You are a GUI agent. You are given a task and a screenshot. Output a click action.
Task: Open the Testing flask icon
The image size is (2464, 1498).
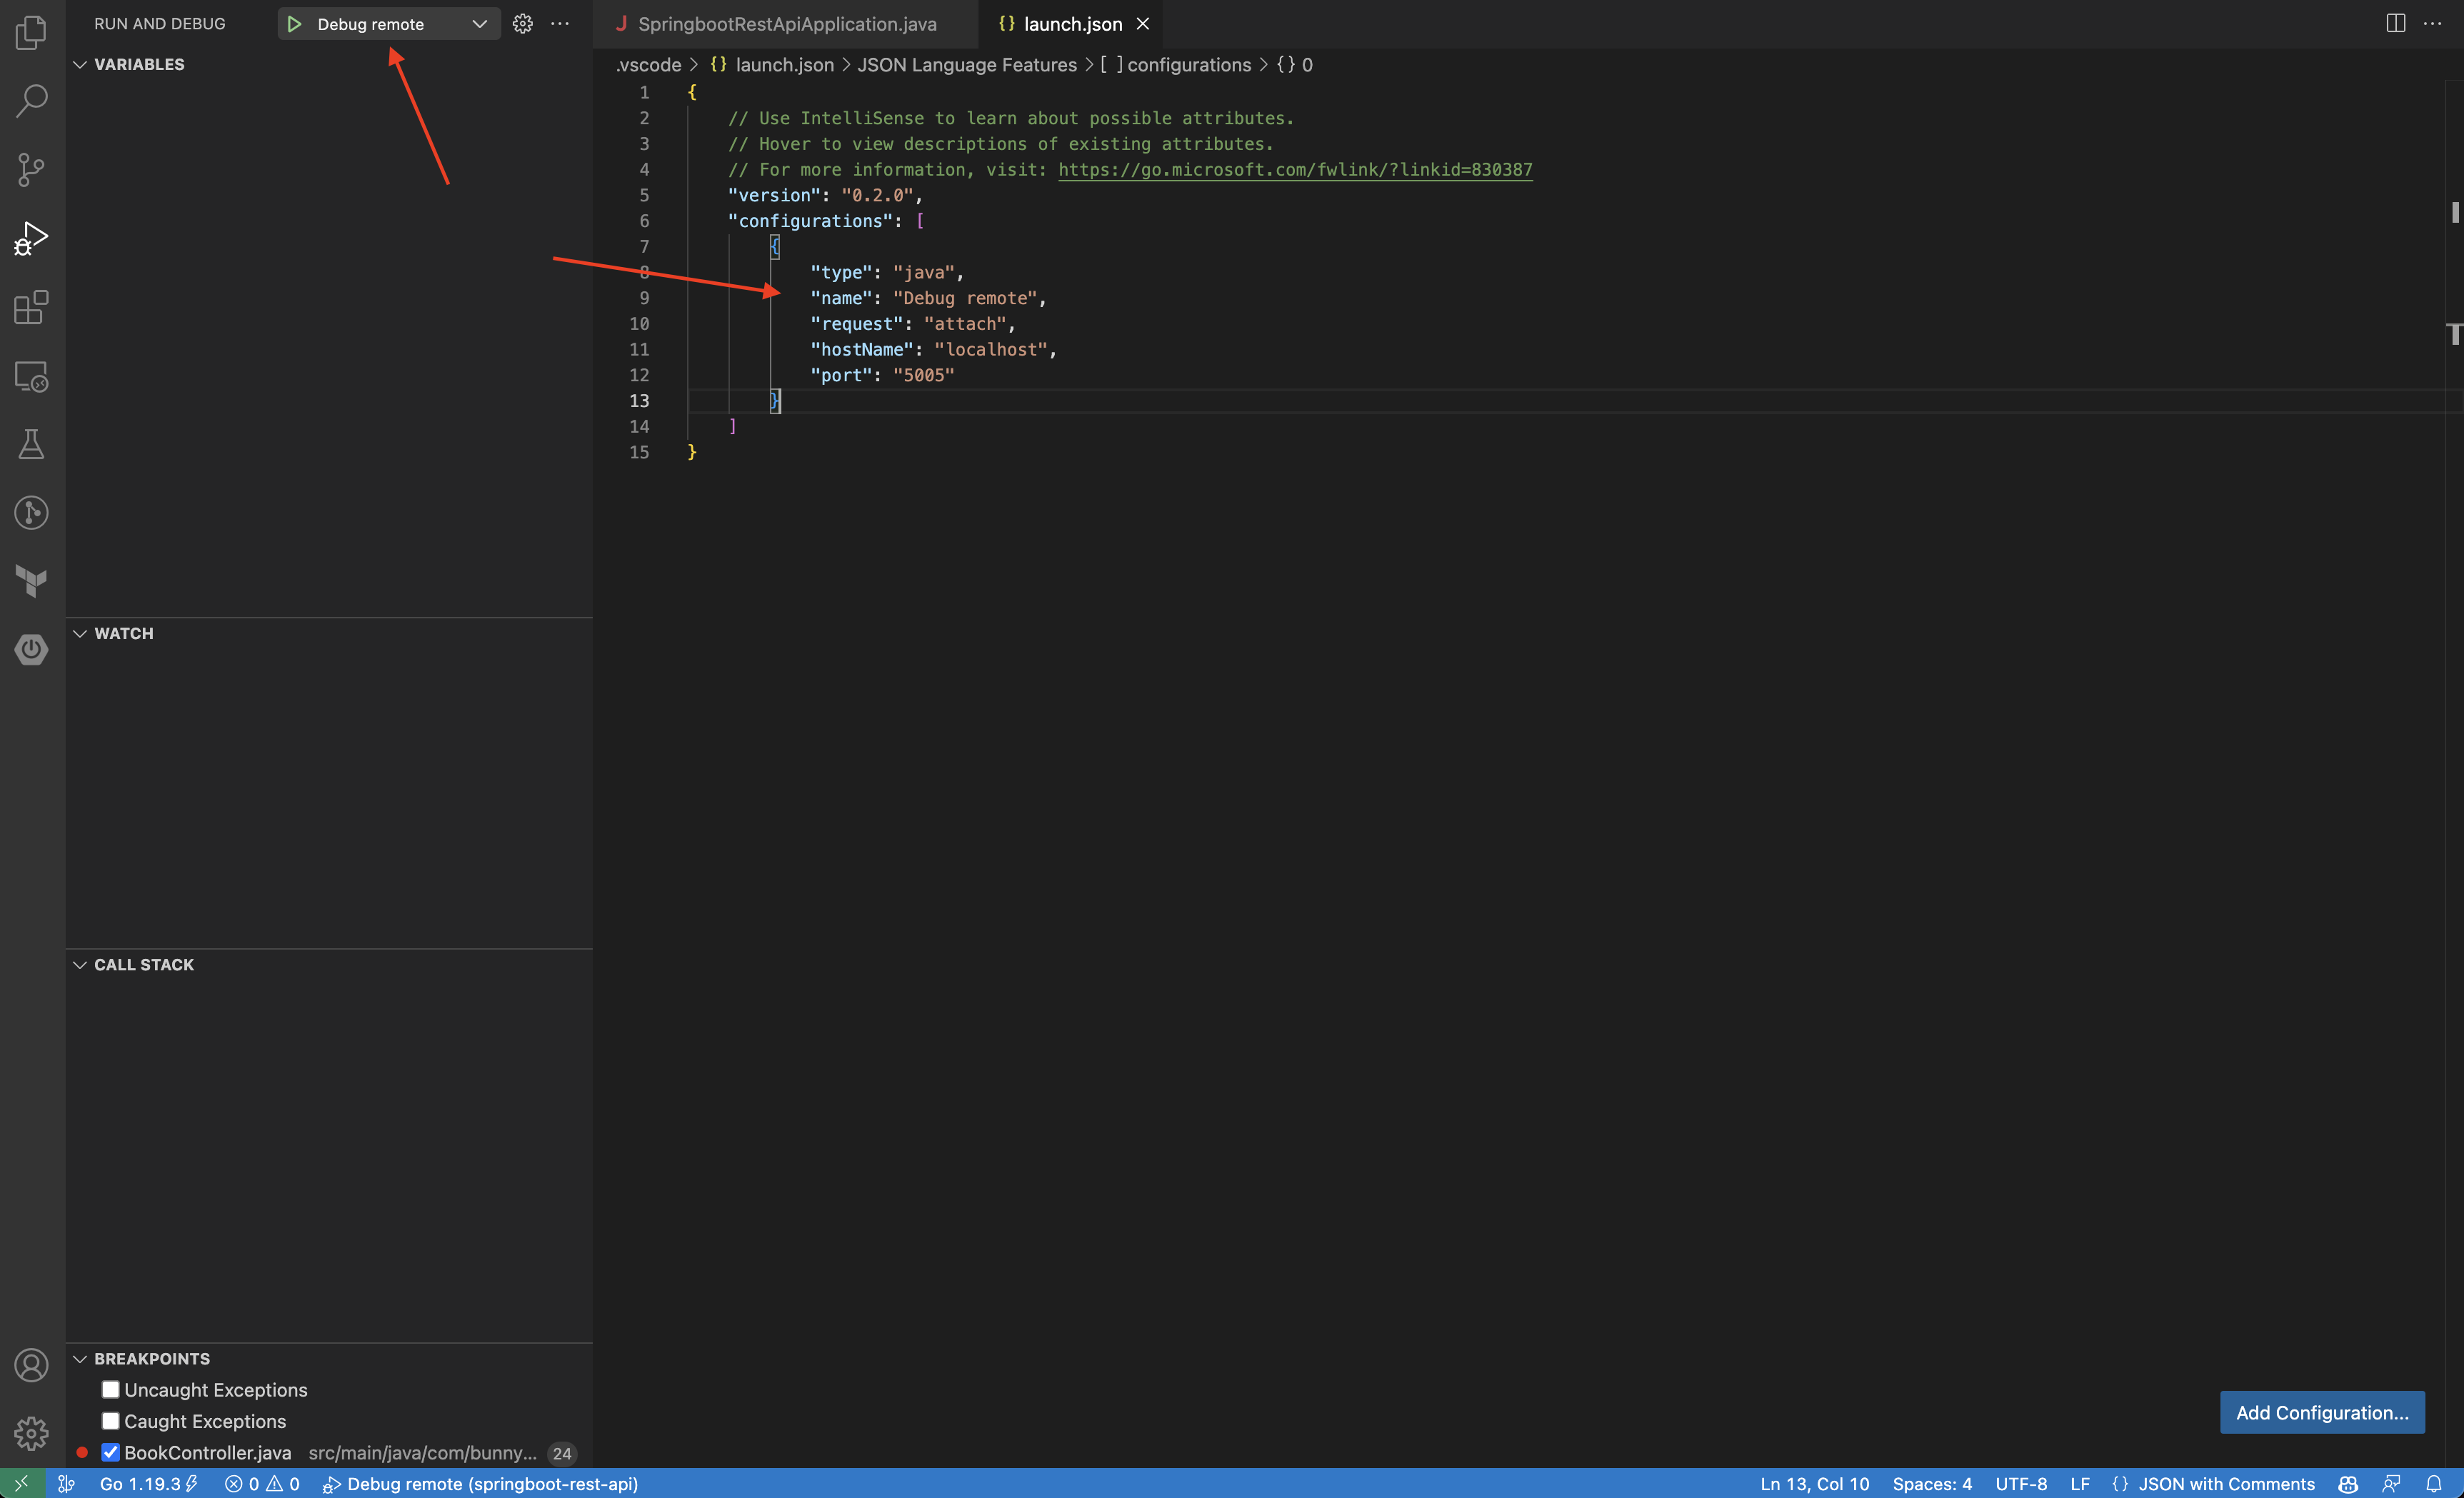[32, 444]
